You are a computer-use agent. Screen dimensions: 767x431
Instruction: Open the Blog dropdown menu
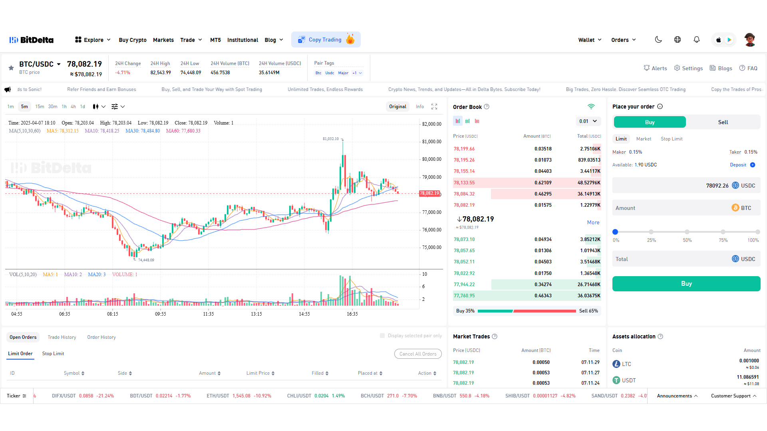(274, 40)
